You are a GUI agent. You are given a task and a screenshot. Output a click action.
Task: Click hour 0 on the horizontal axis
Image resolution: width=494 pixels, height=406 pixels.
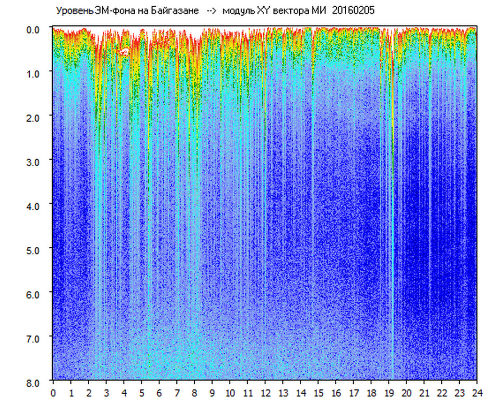(53, 392)
